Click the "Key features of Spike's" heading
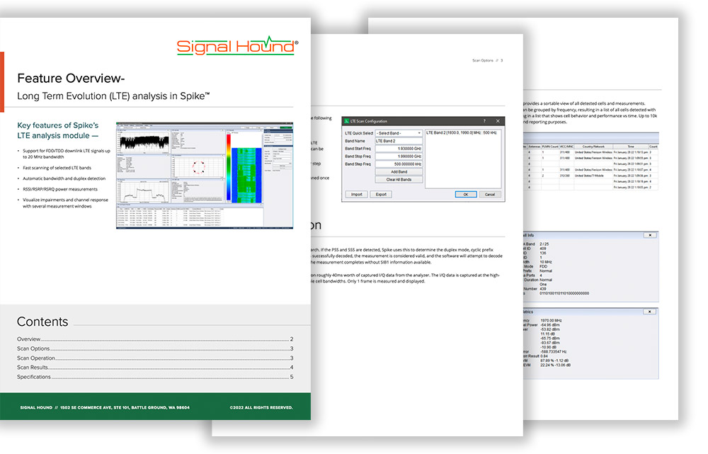The width and height of the screenshot is (708, 454). (58, 125)
